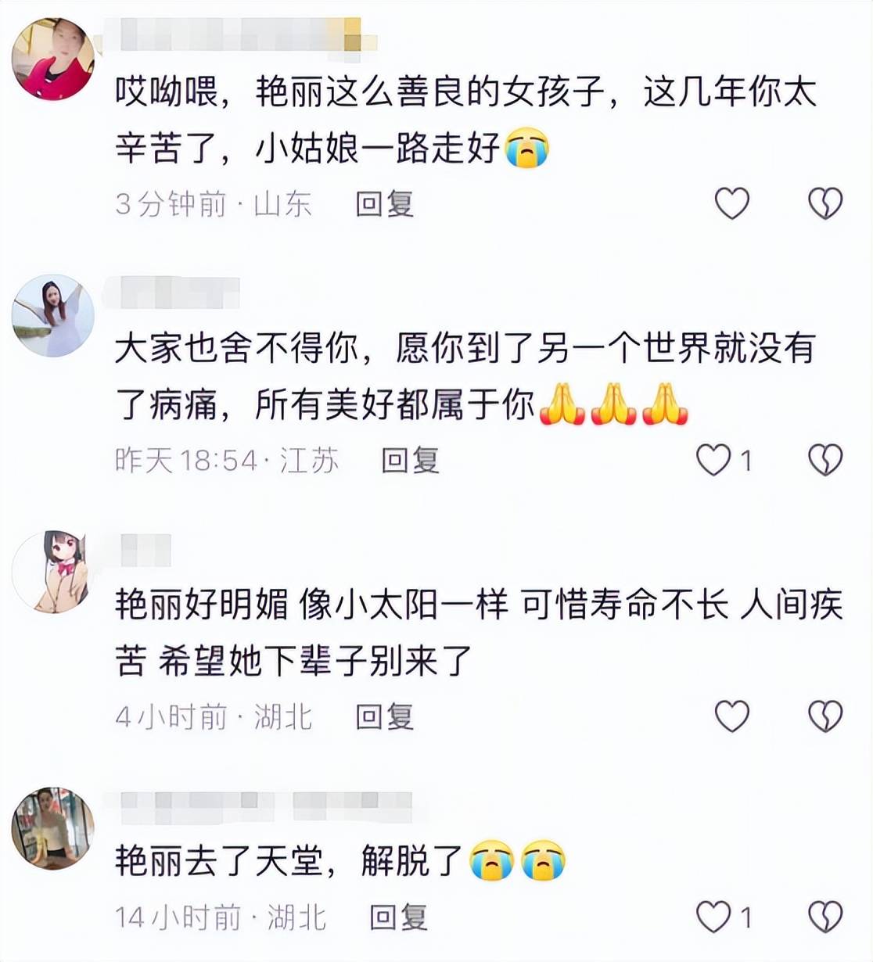Screen dimensions: 873x962
Task: Open the anime girl avatar profile
Action: (x=53, y=572)
